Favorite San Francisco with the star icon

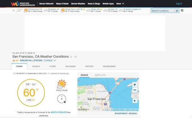point(71,57)
